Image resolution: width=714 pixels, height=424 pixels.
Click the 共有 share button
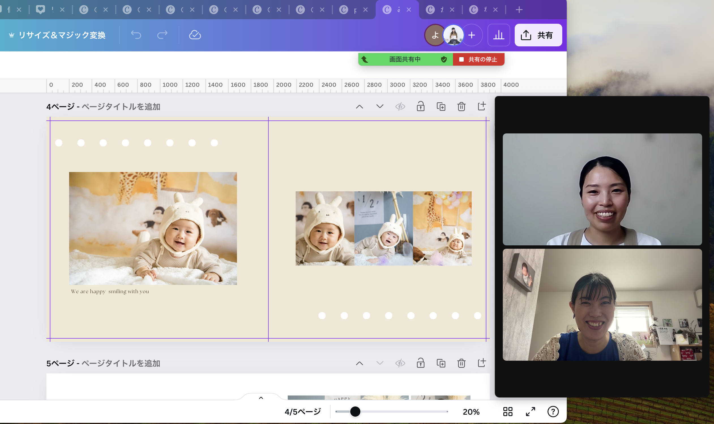(538, 35)
